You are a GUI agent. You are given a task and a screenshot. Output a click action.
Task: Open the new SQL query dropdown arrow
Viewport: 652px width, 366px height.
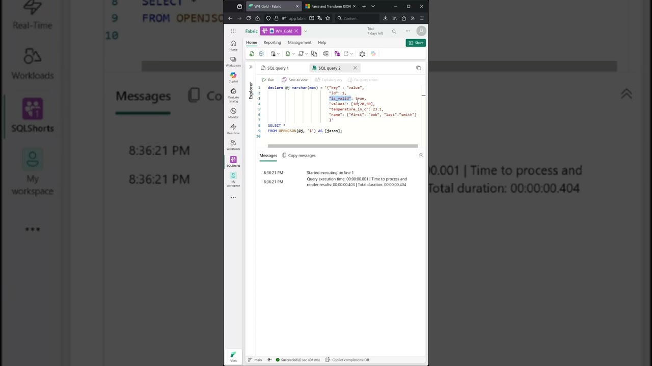point(293,54)
